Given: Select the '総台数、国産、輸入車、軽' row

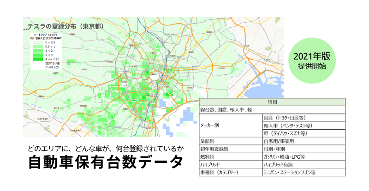Looking at the screenshot, I should [272, 110].
